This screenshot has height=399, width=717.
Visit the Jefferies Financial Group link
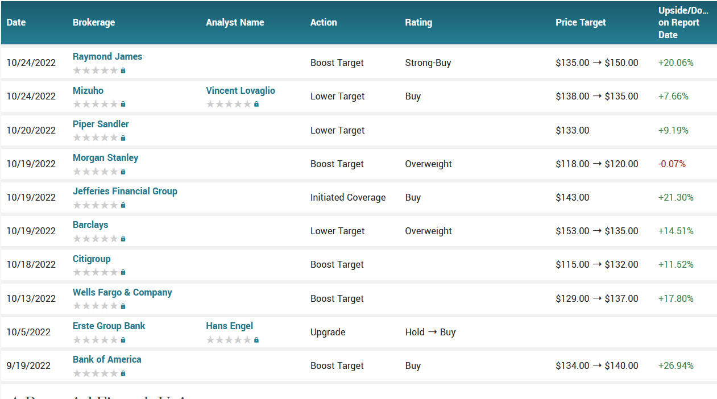[x=125, y=191]
